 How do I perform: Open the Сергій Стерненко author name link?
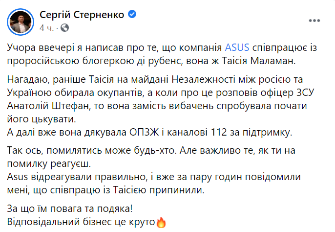82,15
